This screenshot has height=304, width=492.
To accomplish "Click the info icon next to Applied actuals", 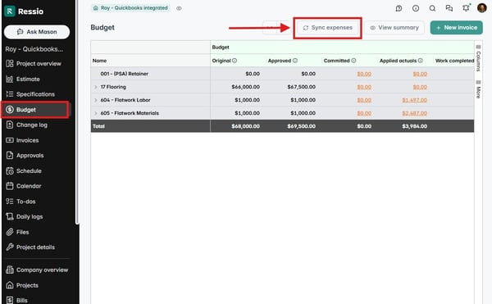I will click(420, 61).
